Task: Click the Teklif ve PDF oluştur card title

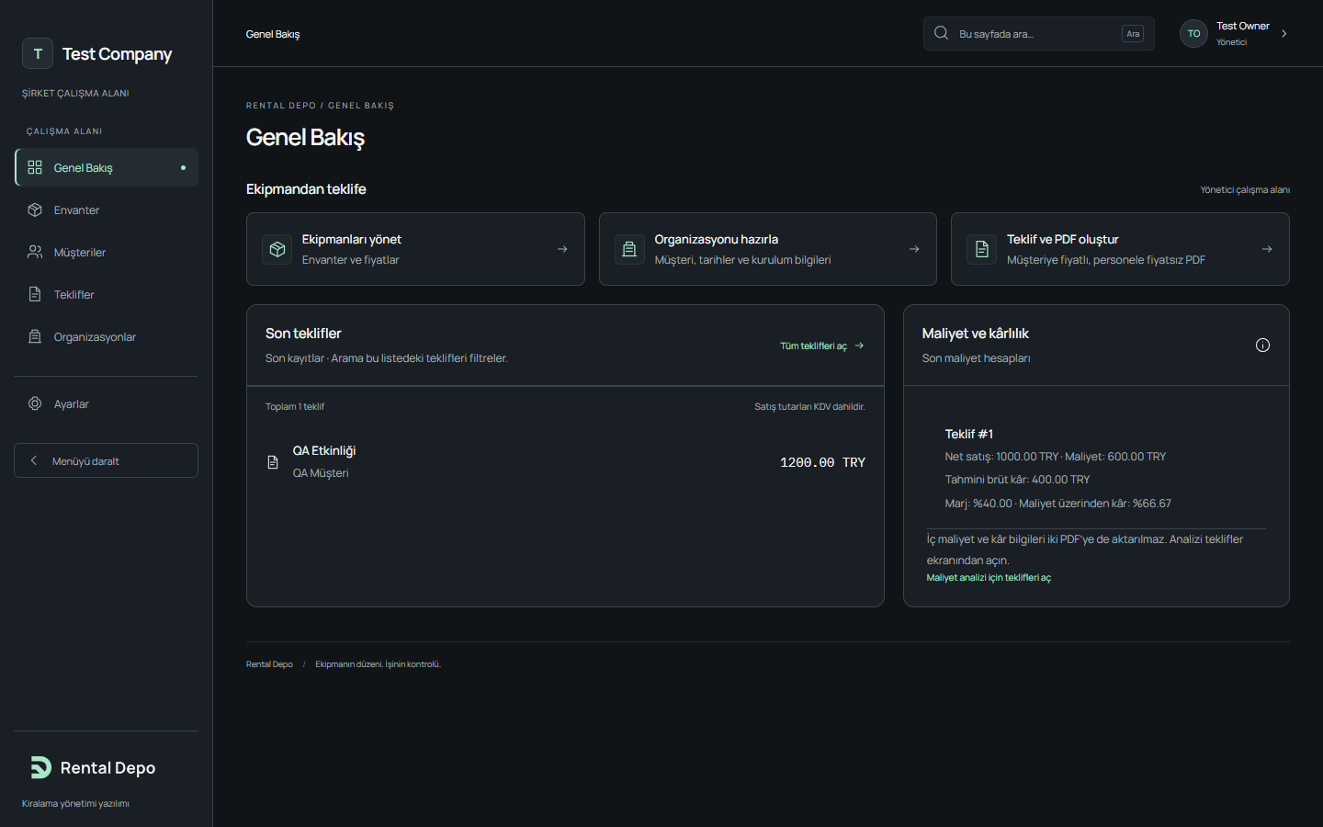Action: tap(1063, 239)
